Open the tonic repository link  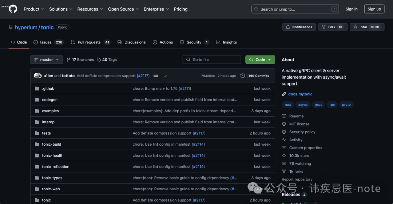[x=47, y=27]
